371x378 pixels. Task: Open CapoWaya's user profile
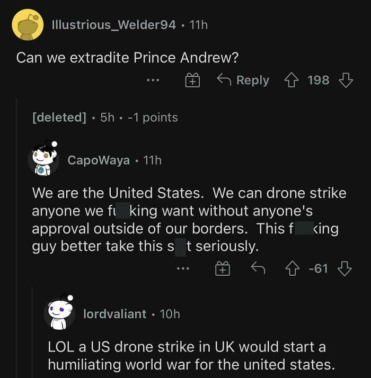point(99,160)
